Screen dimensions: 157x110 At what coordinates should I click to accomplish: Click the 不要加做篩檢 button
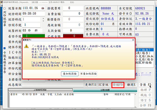pos(89,74)
